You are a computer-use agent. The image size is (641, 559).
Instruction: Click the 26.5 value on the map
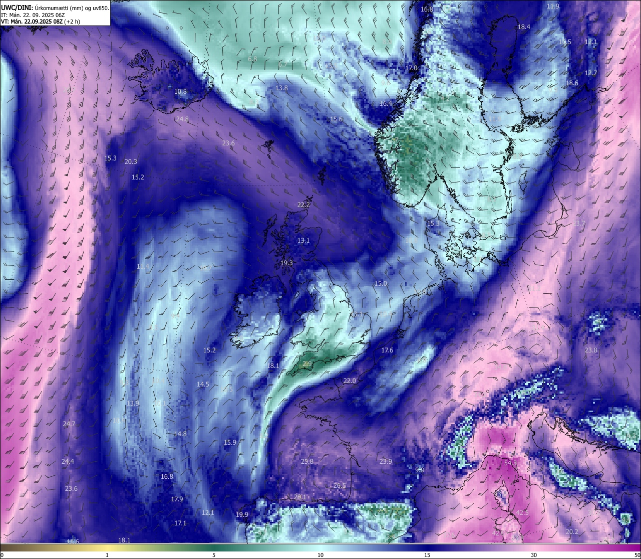[340, 486]
